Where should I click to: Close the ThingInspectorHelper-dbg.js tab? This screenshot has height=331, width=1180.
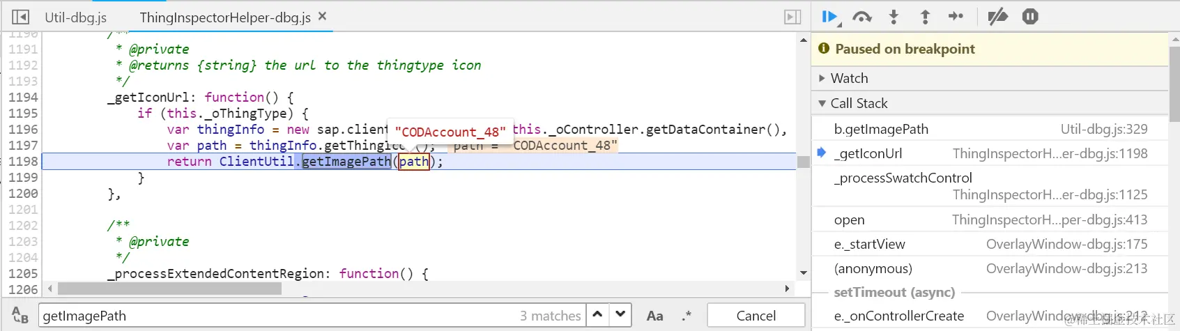(x=322, y=16)
